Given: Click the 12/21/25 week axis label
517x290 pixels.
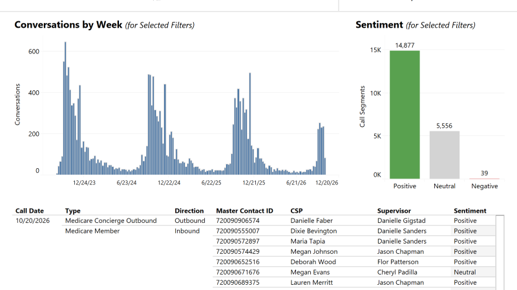Looking at the screenshot, I should pyautogui.click(x=253, y=183).
